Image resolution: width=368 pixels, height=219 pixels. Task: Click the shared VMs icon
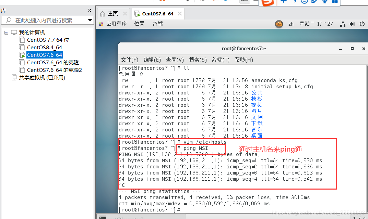(14, 77)
